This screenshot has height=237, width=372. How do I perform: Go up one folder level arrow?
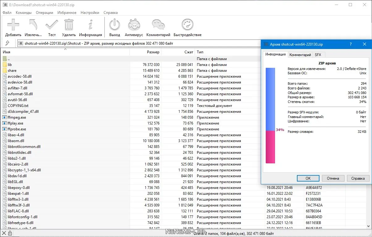7,43
